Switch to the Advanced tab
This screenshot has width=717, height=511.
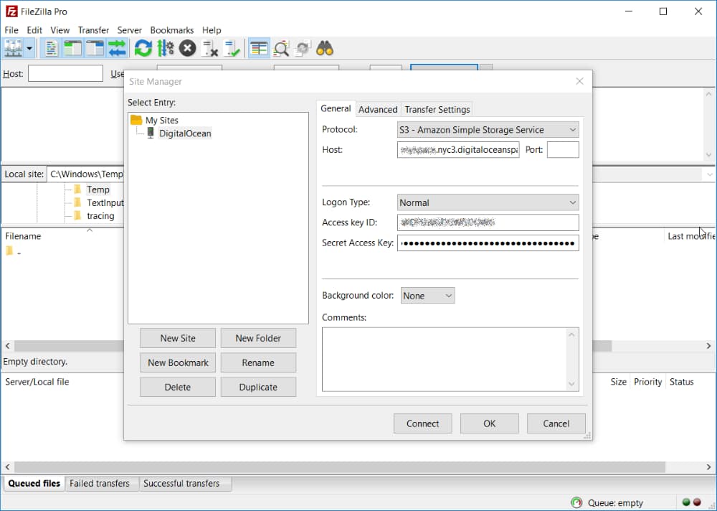point(378,109)
